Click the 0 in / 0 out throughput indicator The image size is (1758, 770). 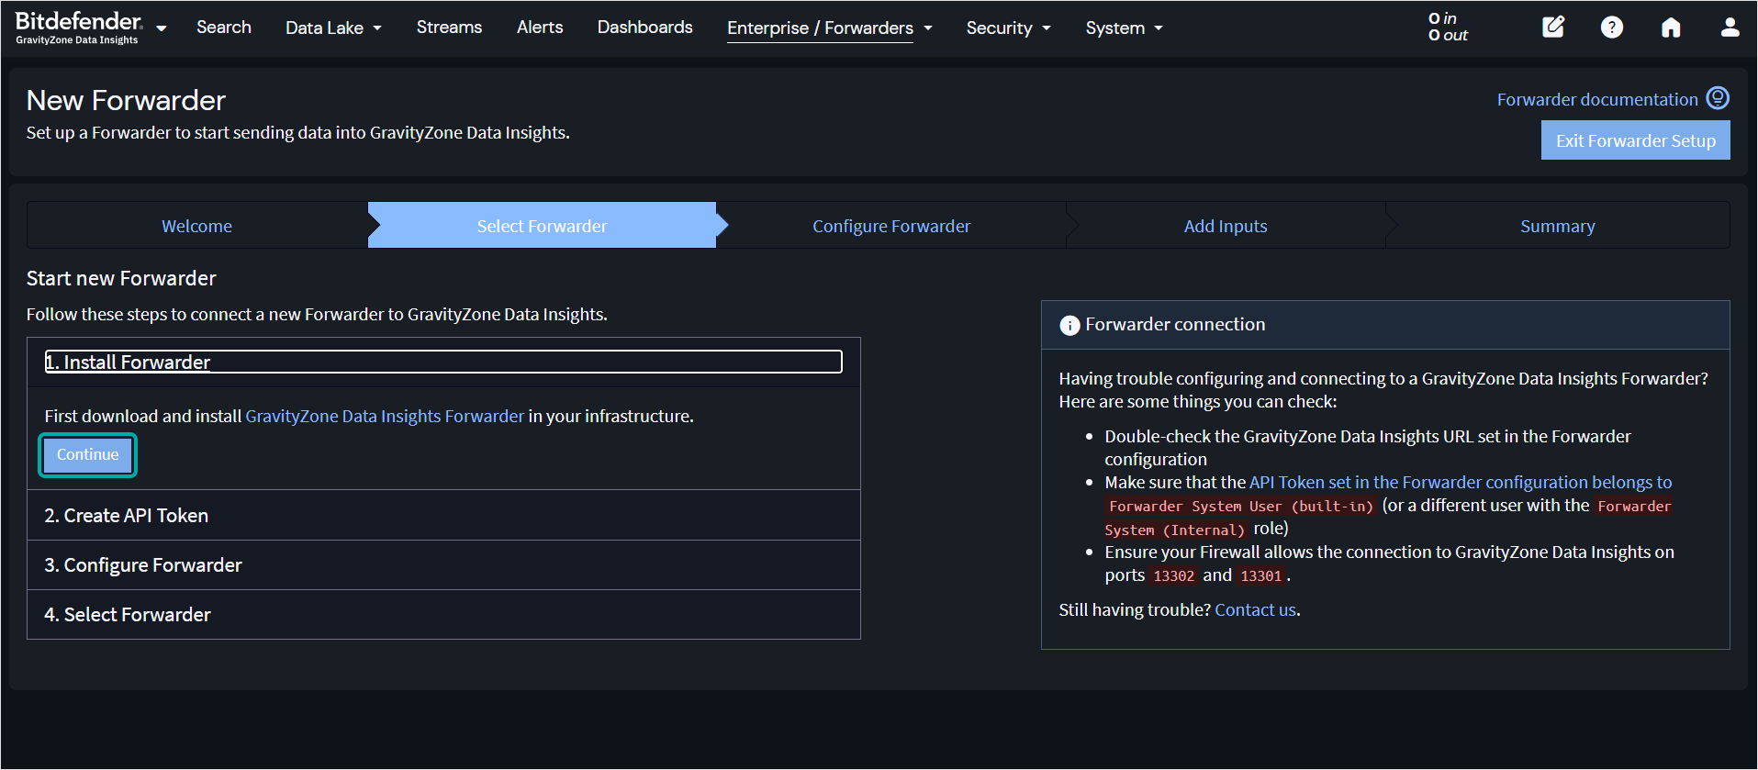point(1448,27)
